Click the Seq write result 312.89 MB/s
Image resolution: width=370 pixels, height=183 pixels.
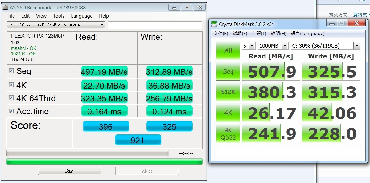[170, 72]
